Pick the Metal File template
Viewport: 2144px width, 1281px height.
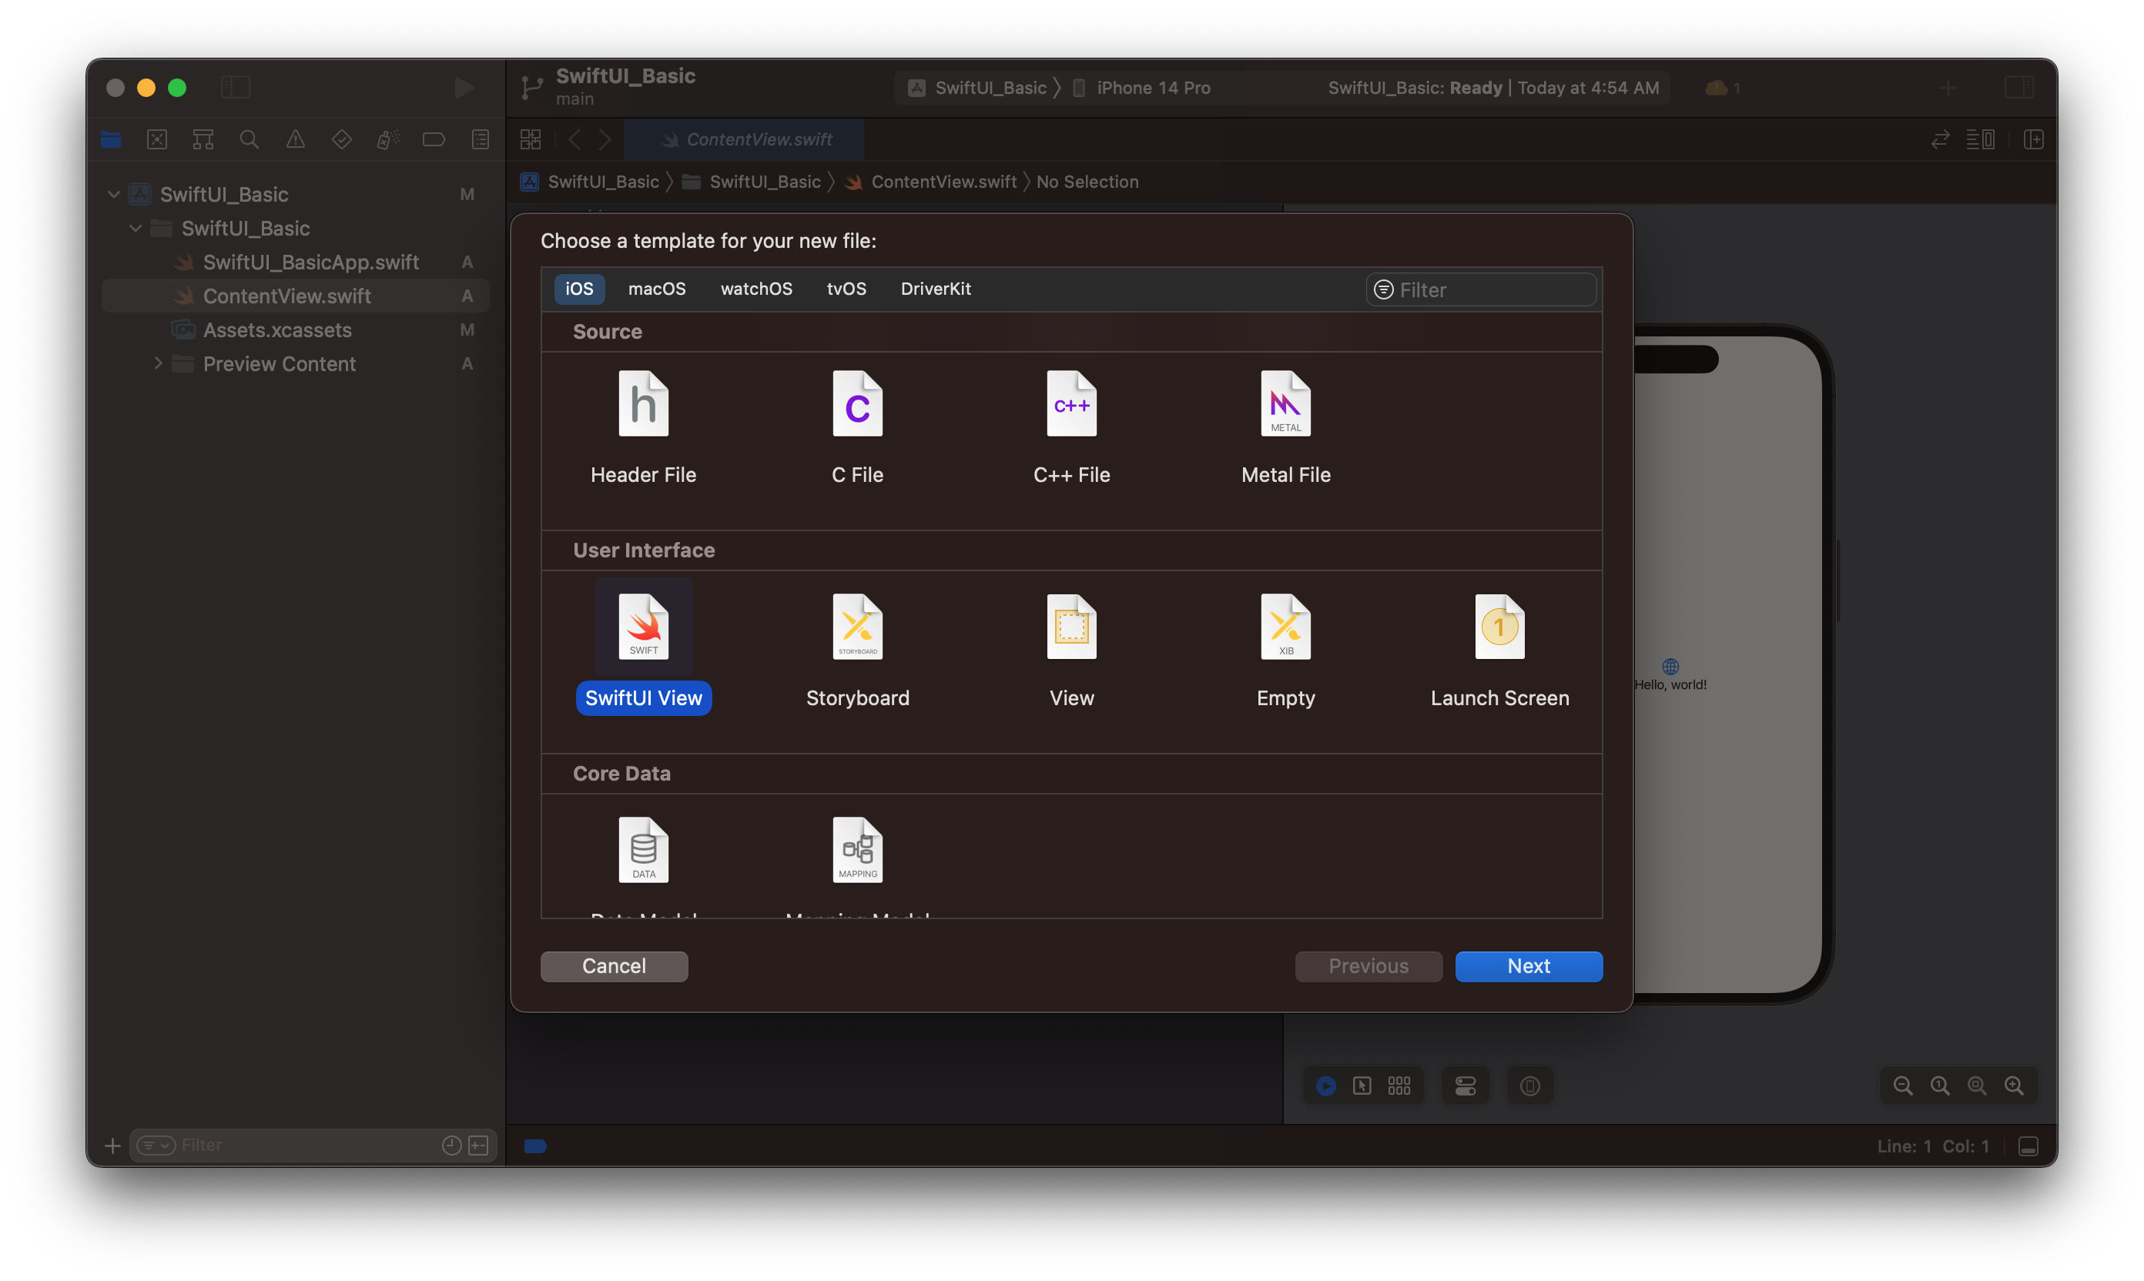[1286, 428]
